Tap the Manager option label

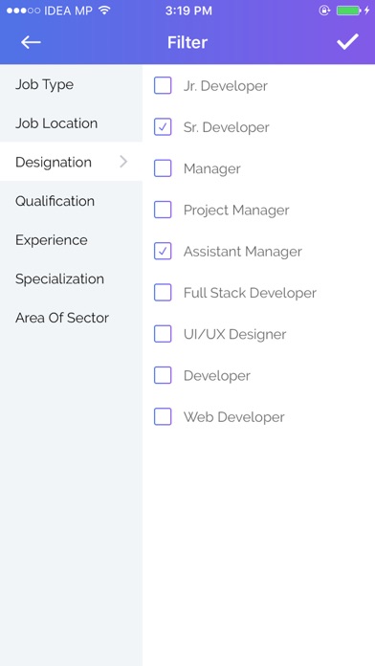click(x=212, y=168)
